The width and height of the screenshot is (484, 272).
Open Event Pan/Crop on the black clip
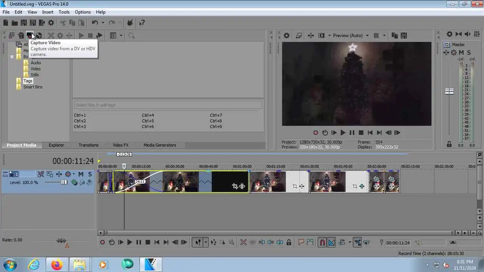(235, 186)
